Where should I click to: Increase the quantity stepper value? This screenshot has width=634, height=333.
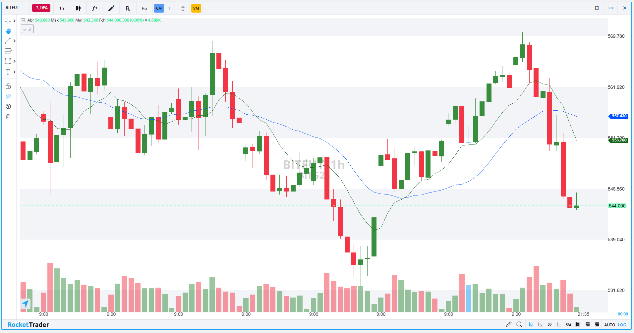point(183,6)
